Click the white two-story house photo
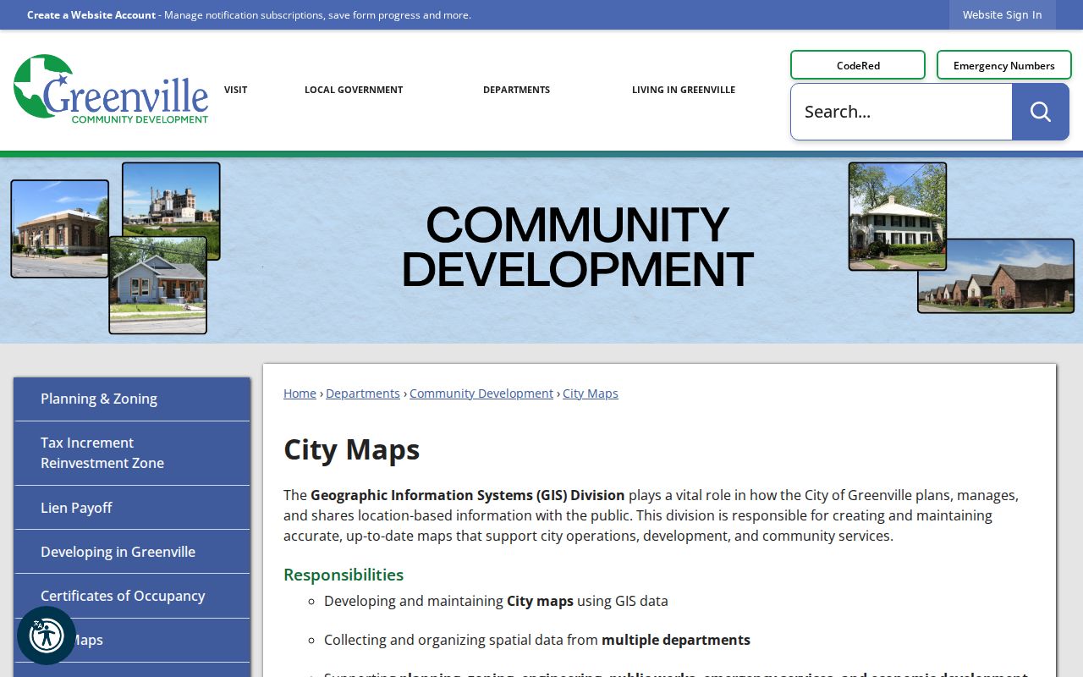The height and width of the screenshot is (677, 1083). tap(898, 217)
